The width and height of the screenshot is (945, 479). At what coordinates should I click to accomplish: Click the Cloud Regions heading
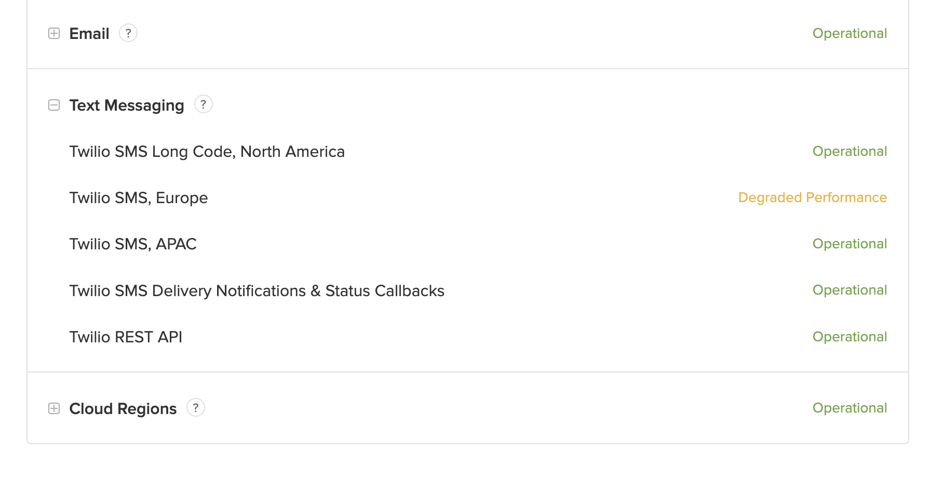click(x=123, y=409)
